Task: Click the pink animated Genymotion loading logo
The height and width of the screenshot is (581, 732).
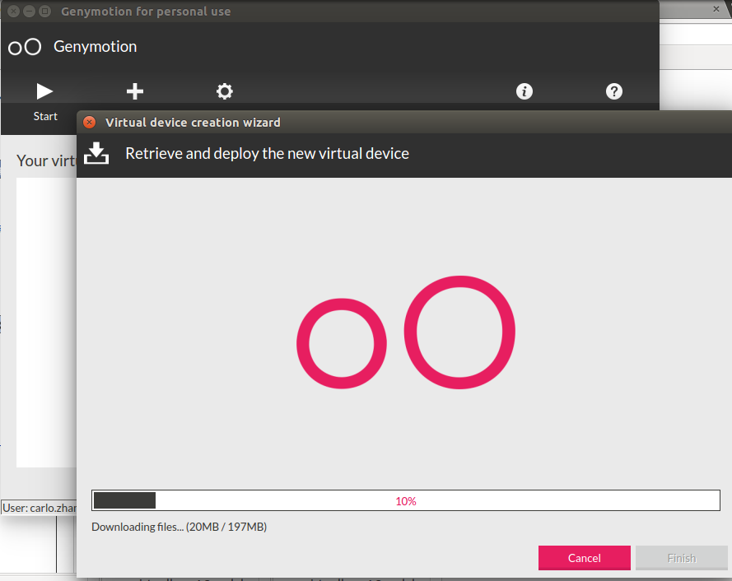Action: [x=406, y=332]
